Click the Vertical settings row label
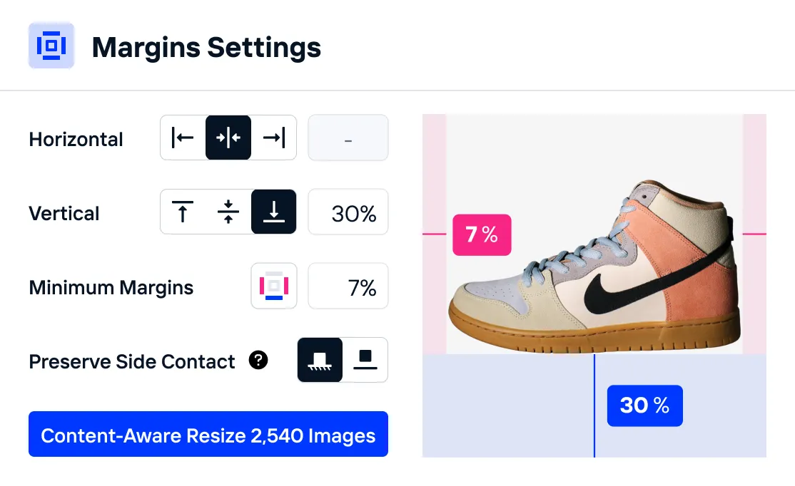 tap(64, 213)
